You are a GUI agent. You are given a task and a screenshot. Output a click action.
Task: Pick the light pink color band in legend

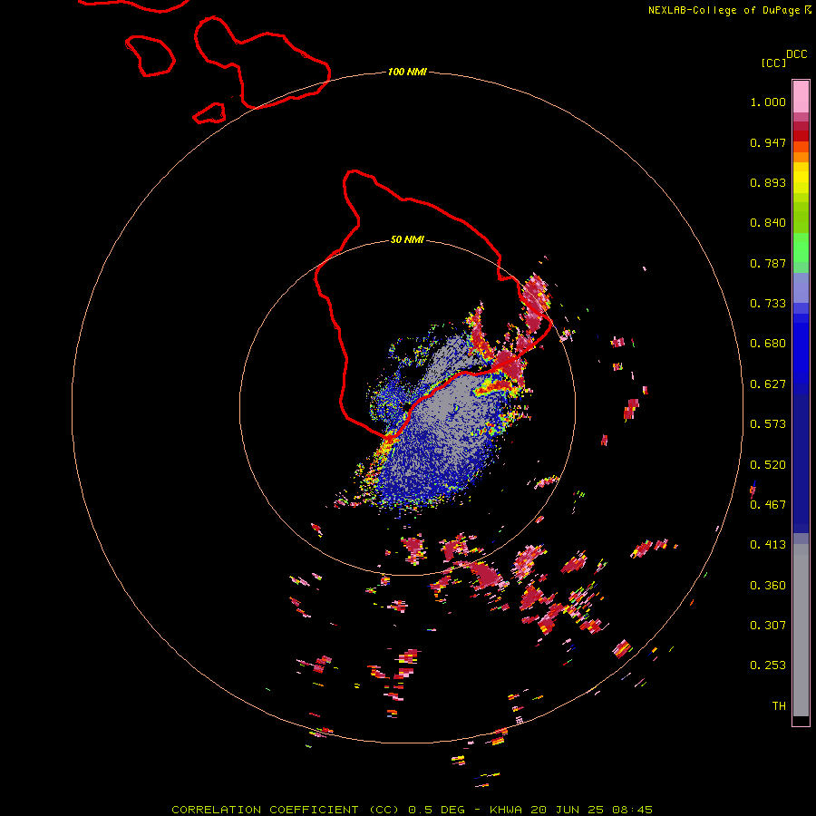click(801, 97)
